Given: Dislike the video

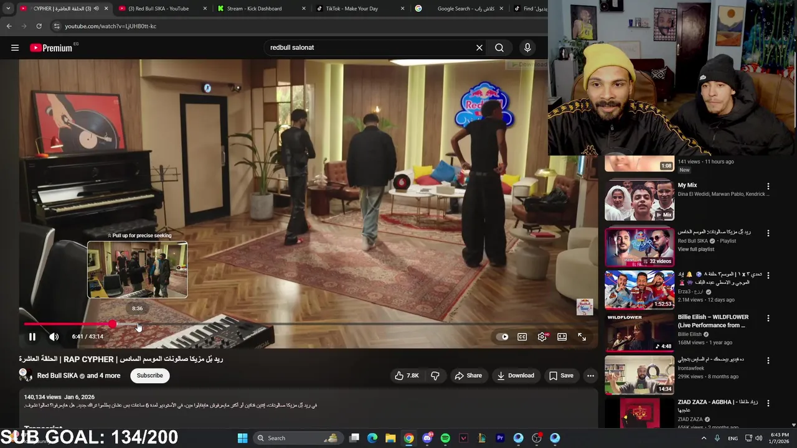Looking at the screenshot, I should (435, 375).
